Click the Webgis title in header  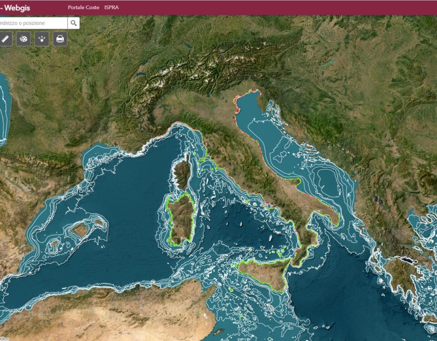17,7
